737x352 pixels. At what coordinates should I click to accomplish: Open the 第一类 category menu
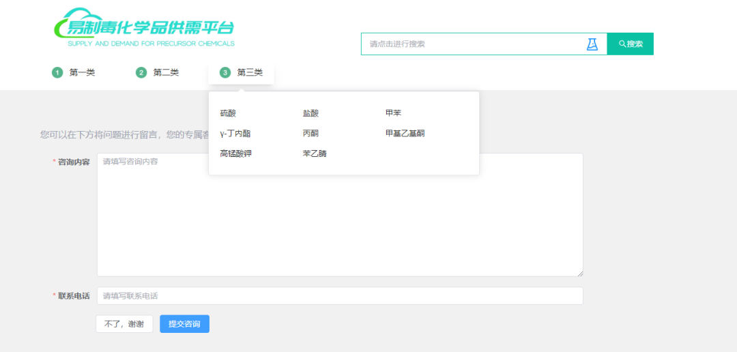[82, 73]
